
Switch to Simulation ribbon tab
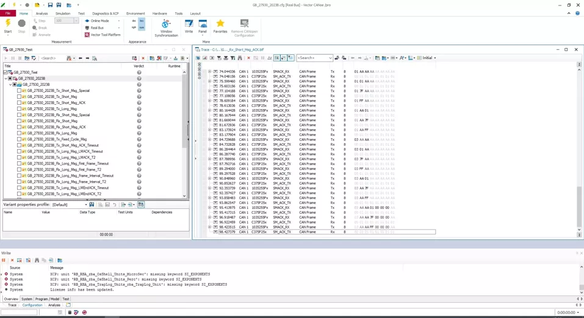click(x=63, y=13)
